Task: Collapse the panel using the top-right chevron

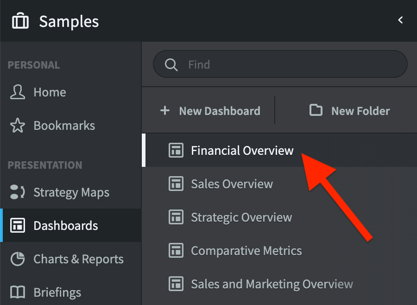Action: 400,20
